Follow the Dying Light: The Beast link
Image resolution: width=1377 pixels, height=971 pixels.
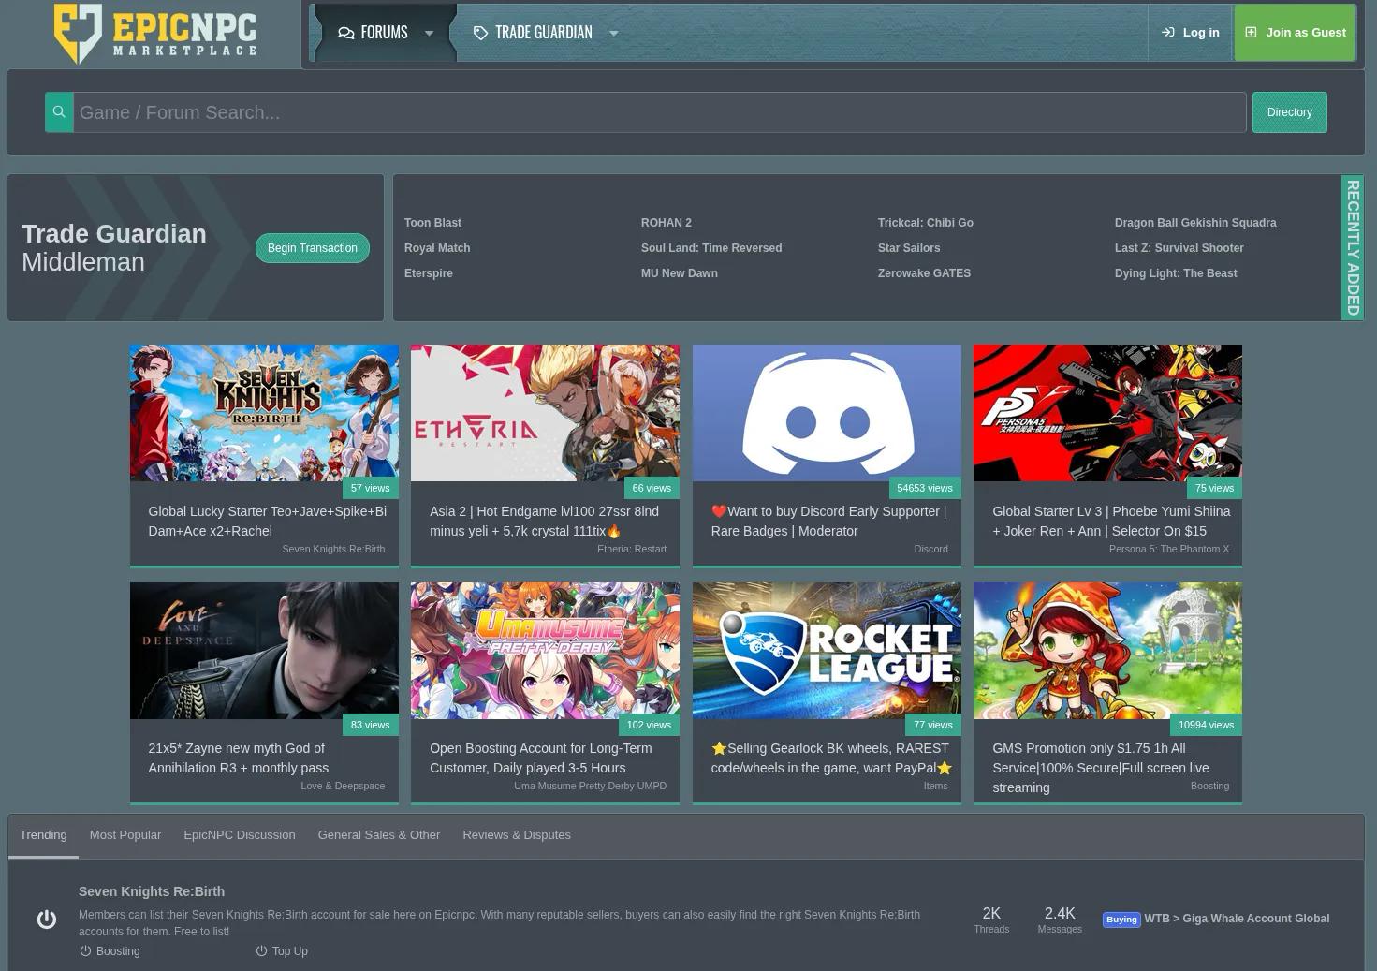tap(1175, 273)
